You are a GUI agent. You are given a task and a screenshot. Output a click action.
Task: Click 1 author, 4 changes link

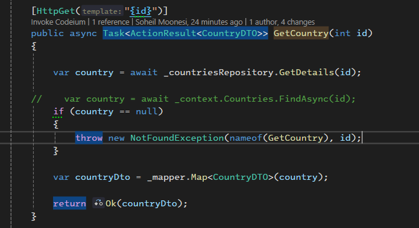[x=282, y=22]
